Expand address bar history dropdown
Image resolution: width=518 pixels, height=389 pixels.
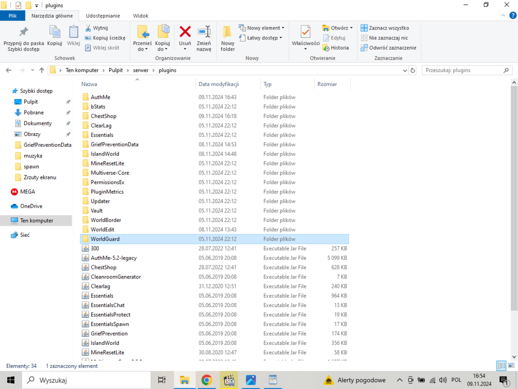point(405,71)
